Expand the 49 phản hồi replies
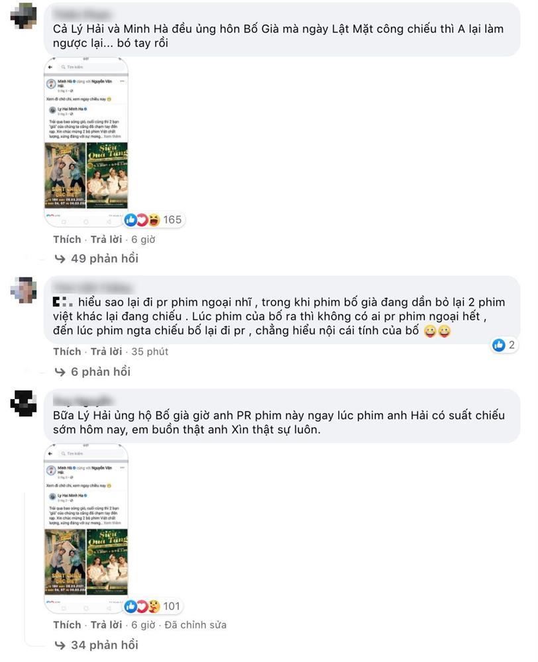The width and height of the screenshot is (538, 662). click(104, 258)
